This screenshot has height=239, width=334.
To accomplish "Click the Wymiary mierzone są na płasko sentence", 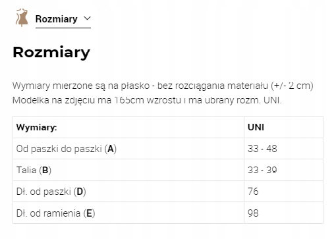I will pyautogui.click(x=163, y=86).
